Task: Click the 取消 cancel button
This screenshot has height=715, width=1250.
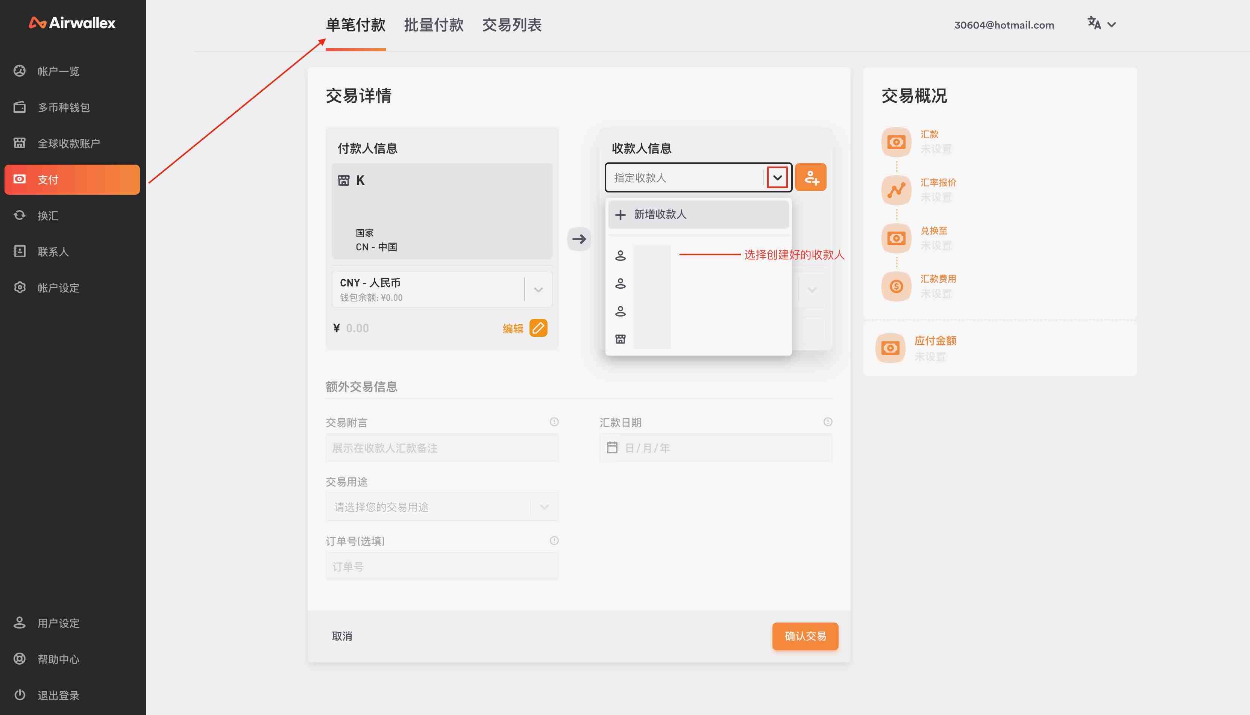Action: (342, 636)
